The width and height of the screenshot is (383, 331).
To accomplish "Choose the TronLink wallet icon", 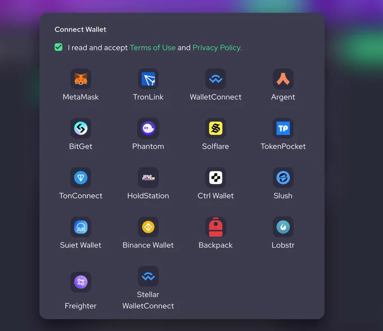I will click(148, 79).
